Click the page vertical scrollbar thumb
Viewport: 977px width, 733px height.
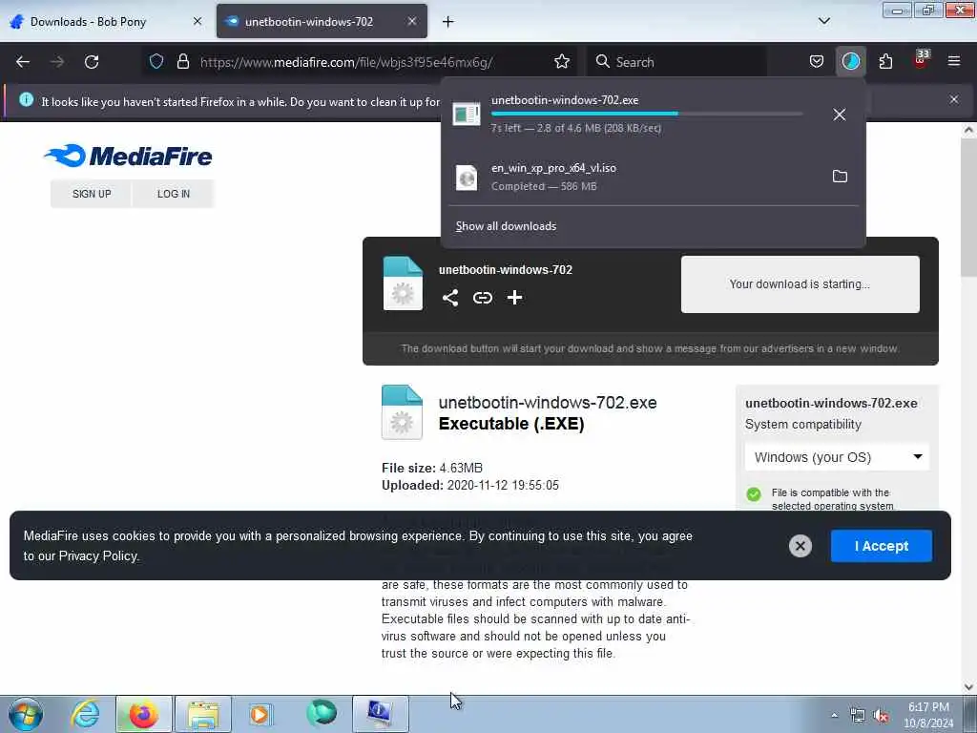968,207
